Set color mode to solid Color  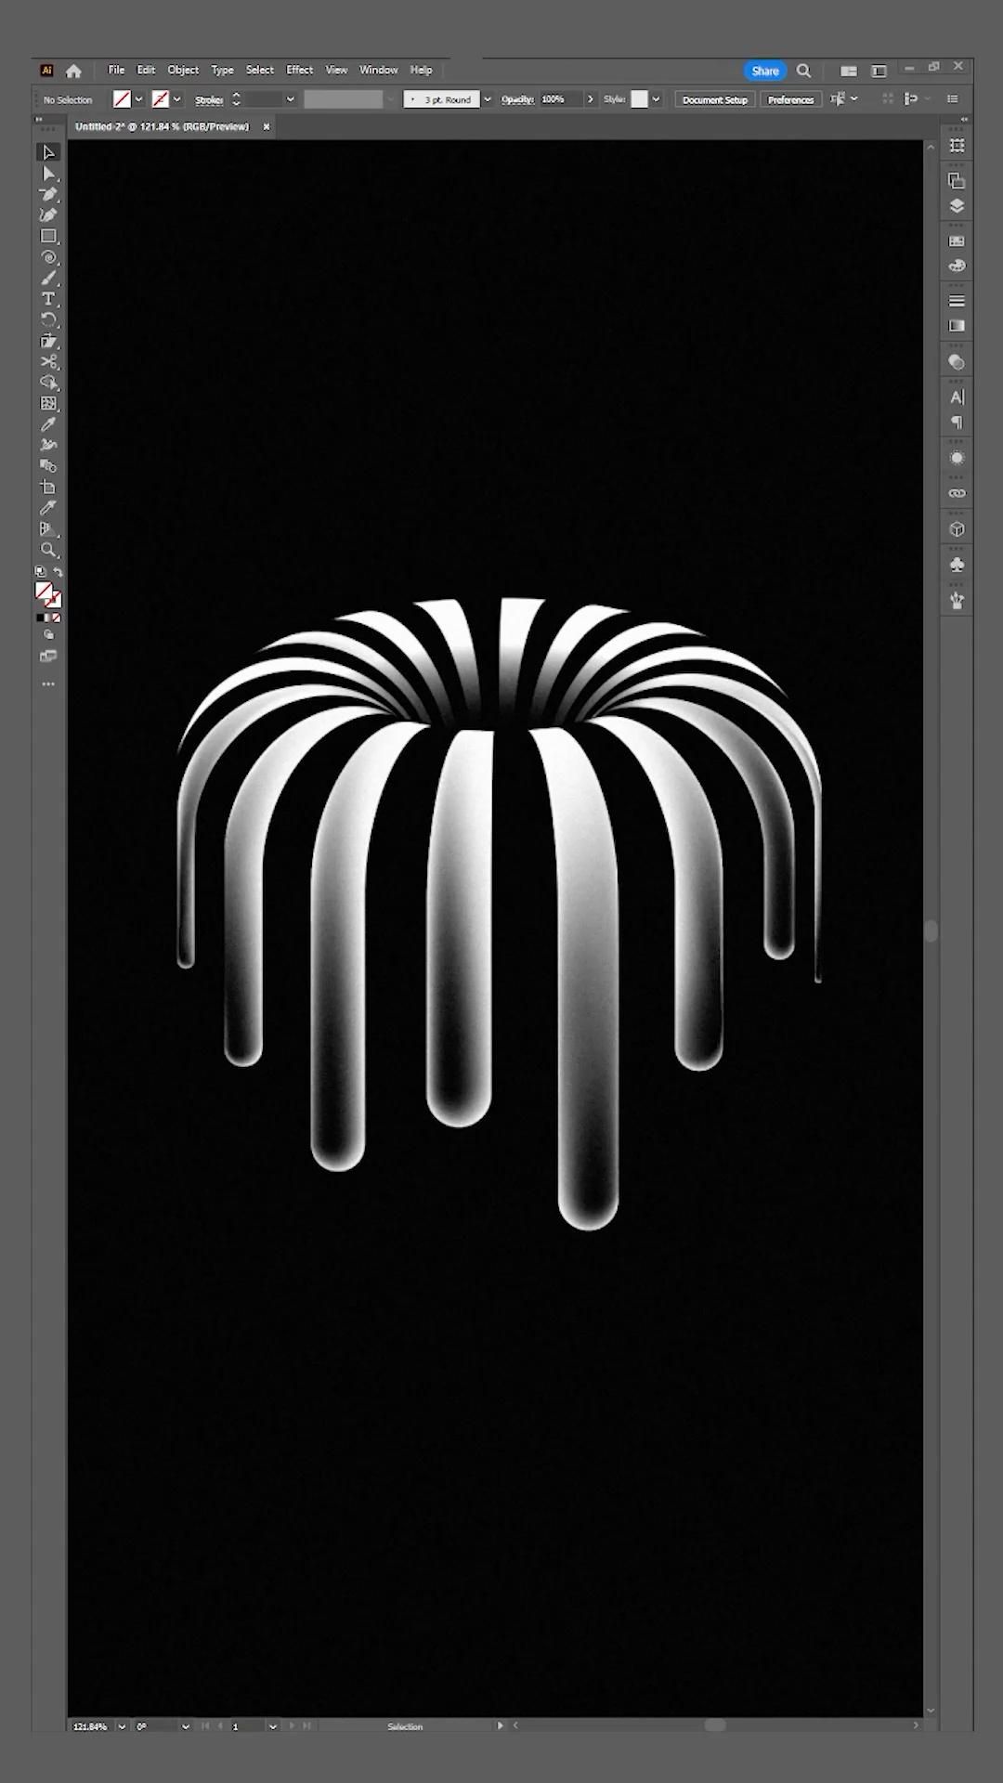click(40, 618)
